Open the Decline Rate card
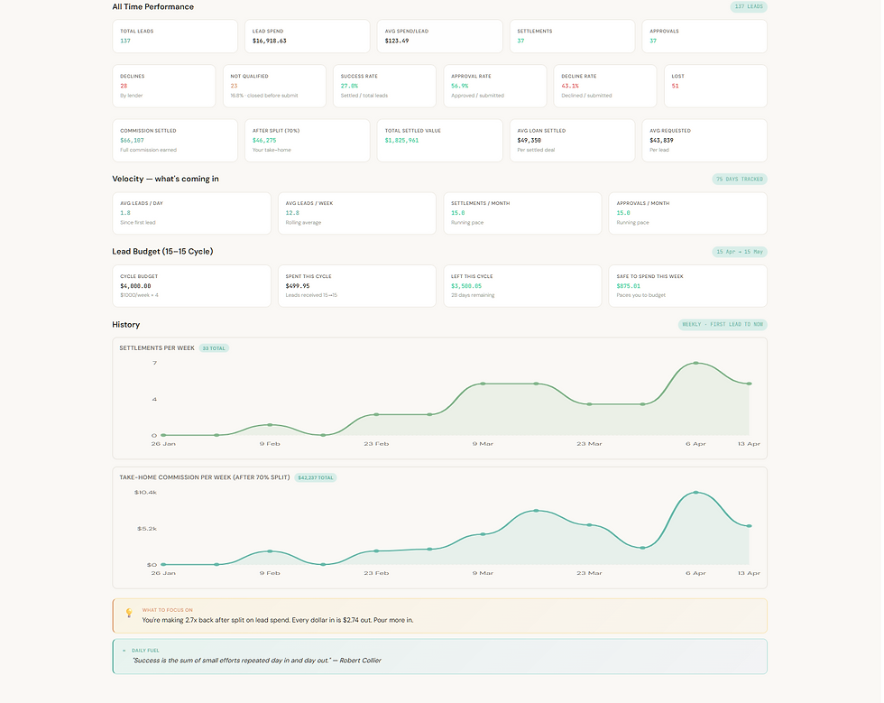 pos(605,86)
